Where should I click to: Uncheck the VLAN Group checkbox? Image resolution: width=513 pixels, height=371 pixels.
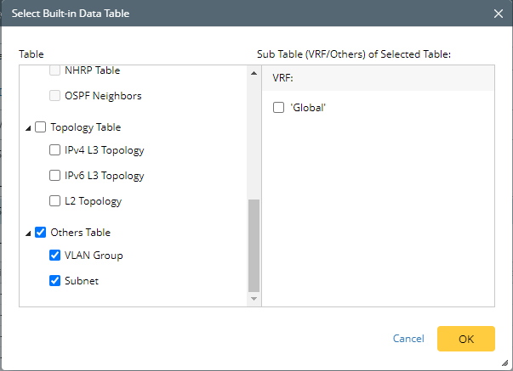point(55,256)
